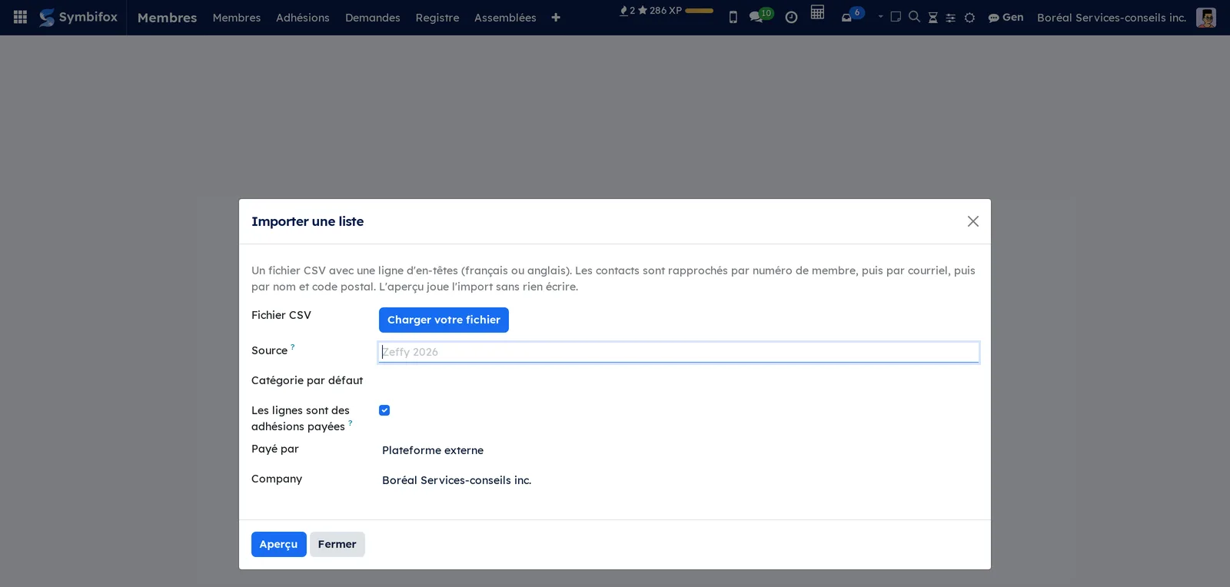The image size is (1230, 587).
Task: Open the Demandes menu
Action: [373, 18]
